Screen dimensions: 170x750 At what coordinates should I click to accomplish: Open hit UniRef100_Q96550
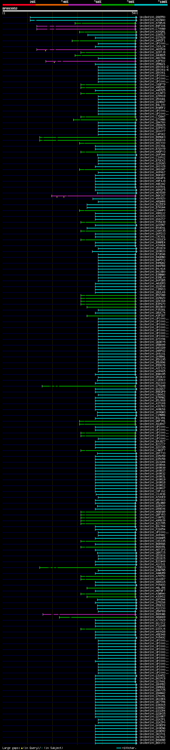coord(152,17)
